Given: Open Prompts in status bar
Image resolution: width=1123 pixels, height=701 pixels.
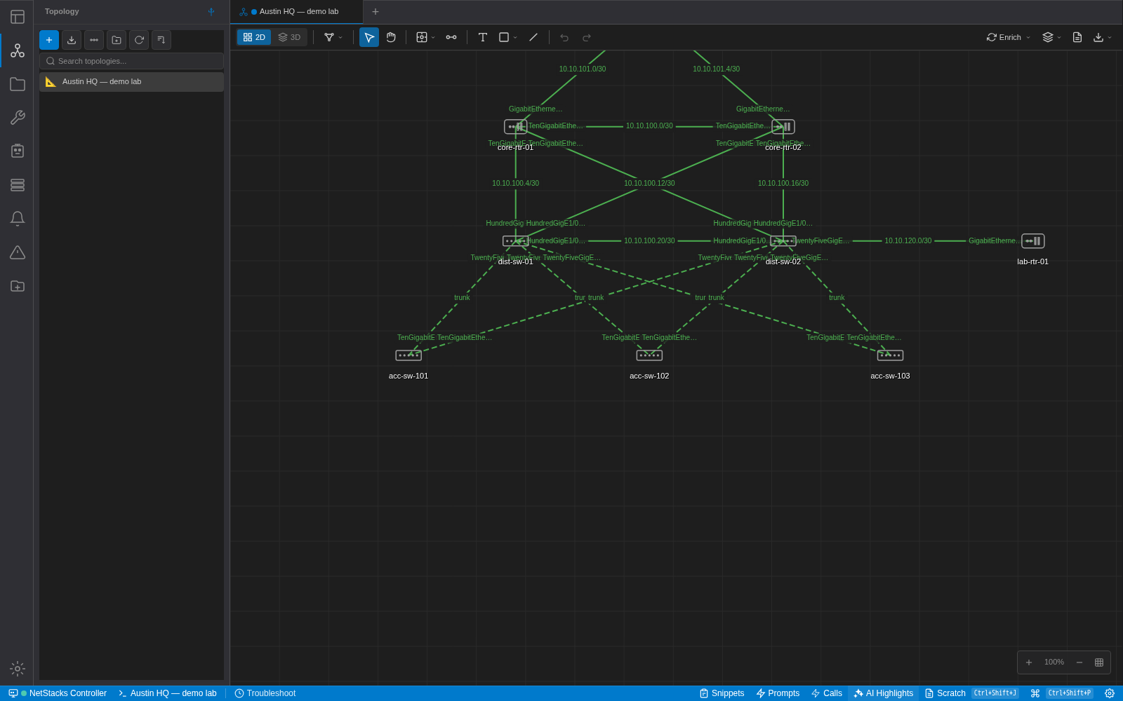Looking at the screenshot, I should (x=778, y=693).
